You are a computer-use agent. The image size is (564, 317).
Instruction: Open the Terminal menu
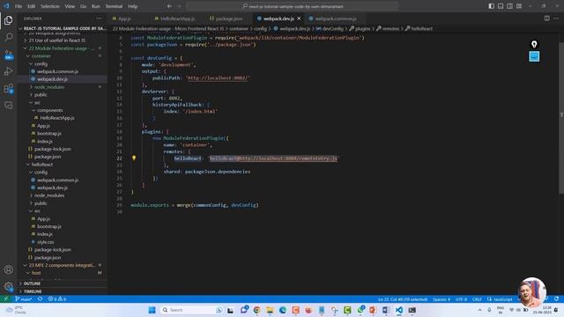tap(114, 6)
